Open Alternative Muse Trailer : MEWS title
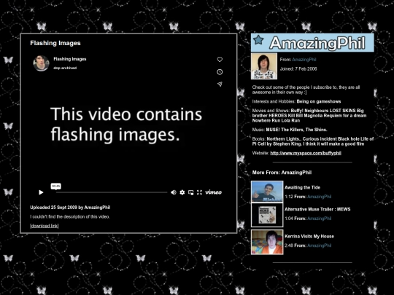 [317, 209]
